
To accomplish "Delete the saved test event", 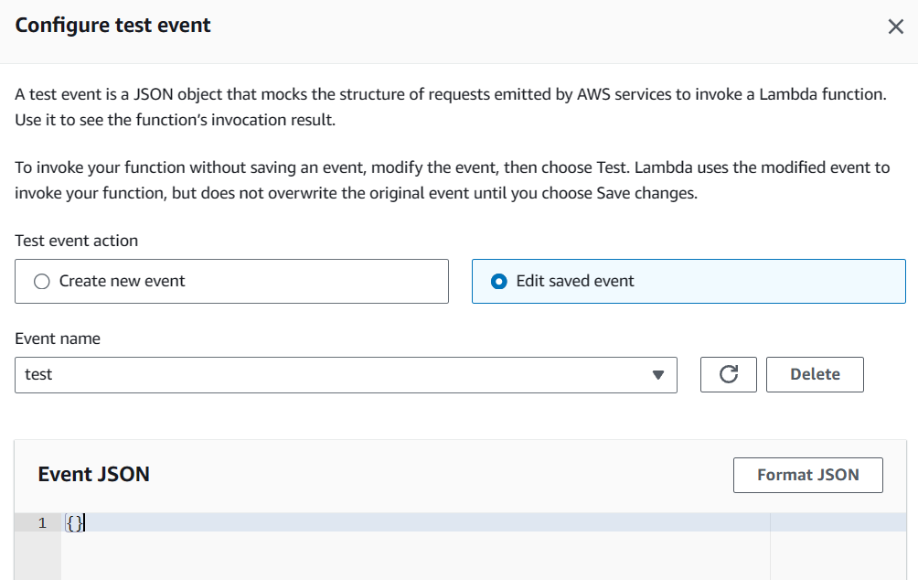I will (814, 374).
